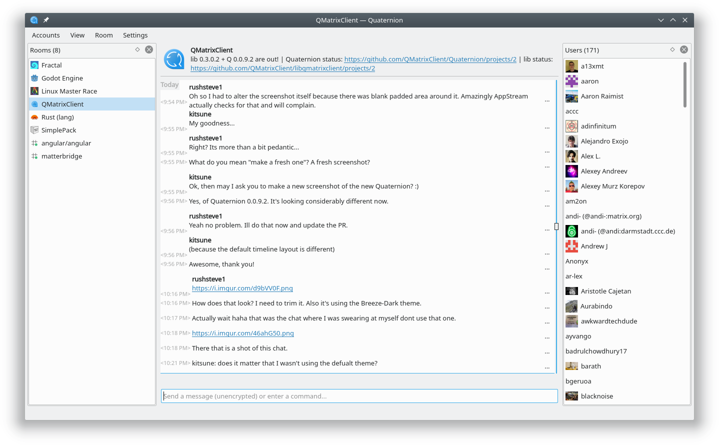719x445 pixels.
Task: Open SimplePack room via its icon
Action: [34, 130]
